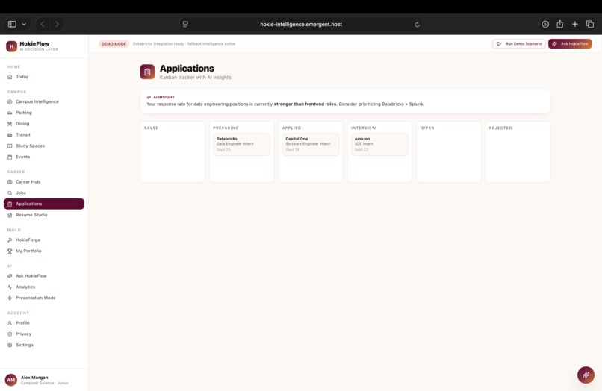Click 'Kanban tracker with AI insights' subtitle

coord(196,78)
